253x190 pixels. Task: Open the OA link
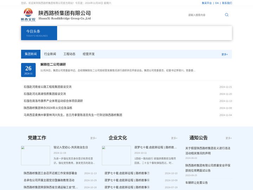pos(217,3)
